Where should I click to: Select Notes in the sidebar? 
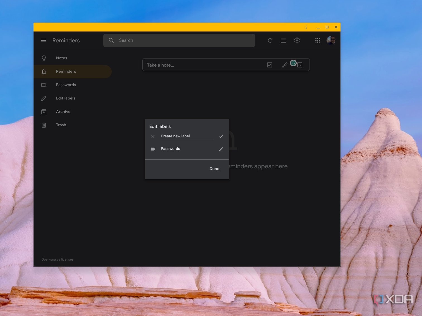pos(73,58)
